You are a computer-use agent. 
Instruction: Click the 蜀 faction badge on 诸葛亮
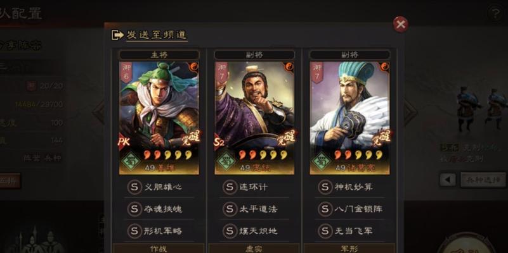tap(322, 160)
